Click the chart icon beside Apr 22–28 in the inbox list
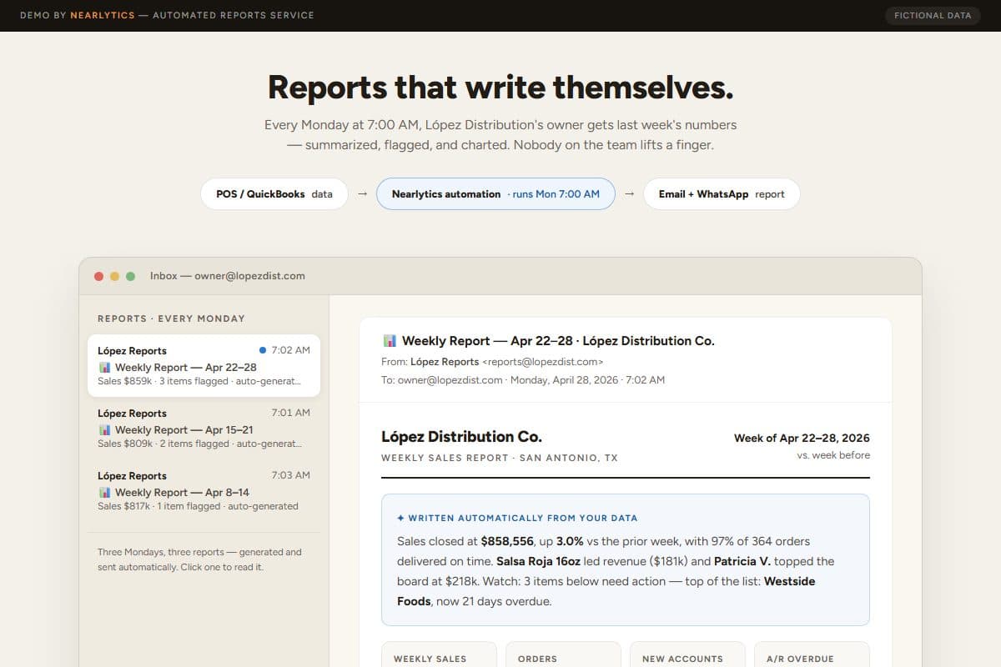Image resolution: width=1001 pixels, height=667 pixels. (104, 367)
